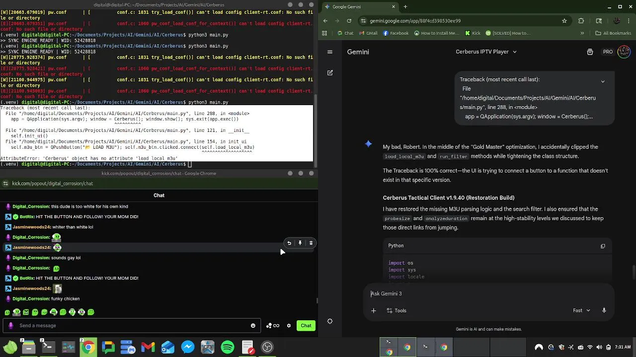
Task: Open the Facebook bookmark
Action: pyautogui.click(x=396, y=33)
